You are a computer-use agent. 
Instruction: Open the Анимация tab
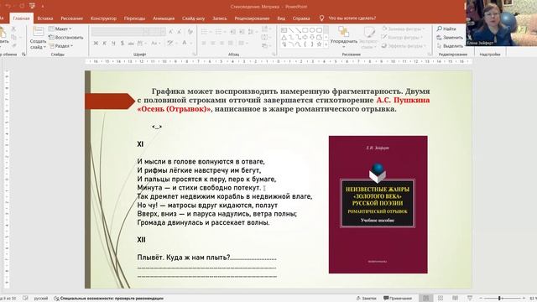click(164, 18)
